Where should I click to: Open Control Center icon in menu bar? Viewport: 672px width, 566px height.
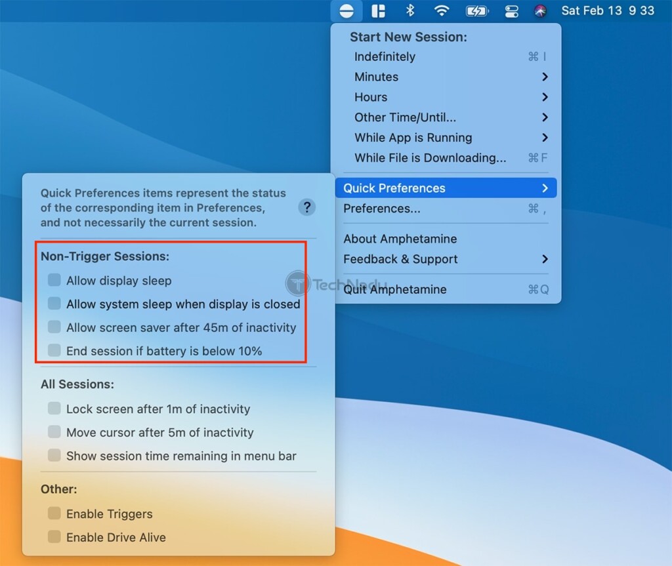click(511, 10)
